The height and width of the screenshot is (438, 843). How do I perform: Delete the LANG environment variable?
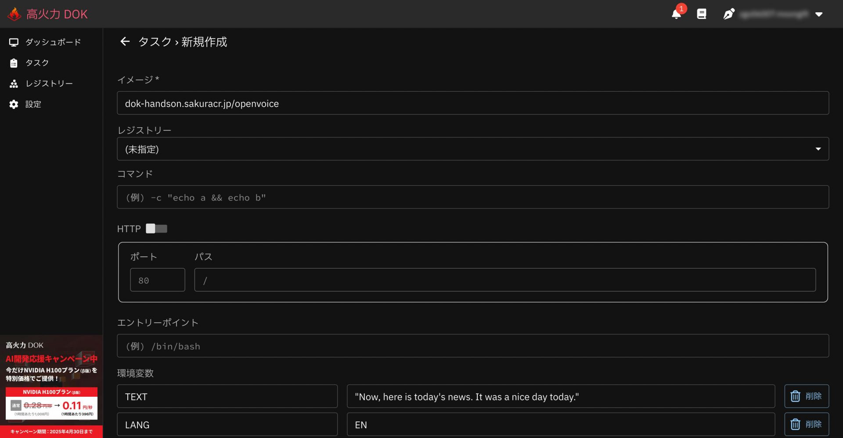click(806, 424)
